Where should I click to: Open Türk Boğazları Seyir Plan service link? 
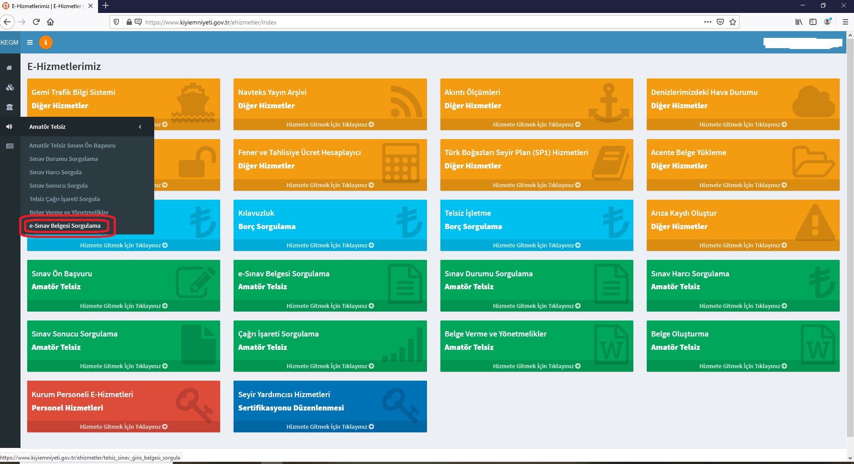pos(537,185)
